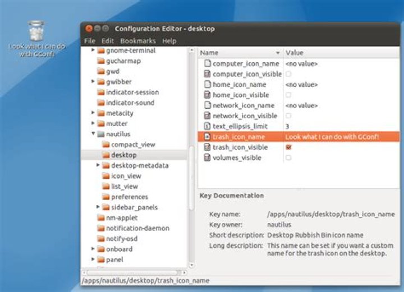
Task: Select the desktop tree item
Action: pyautogui.click(x=134, y=155)
